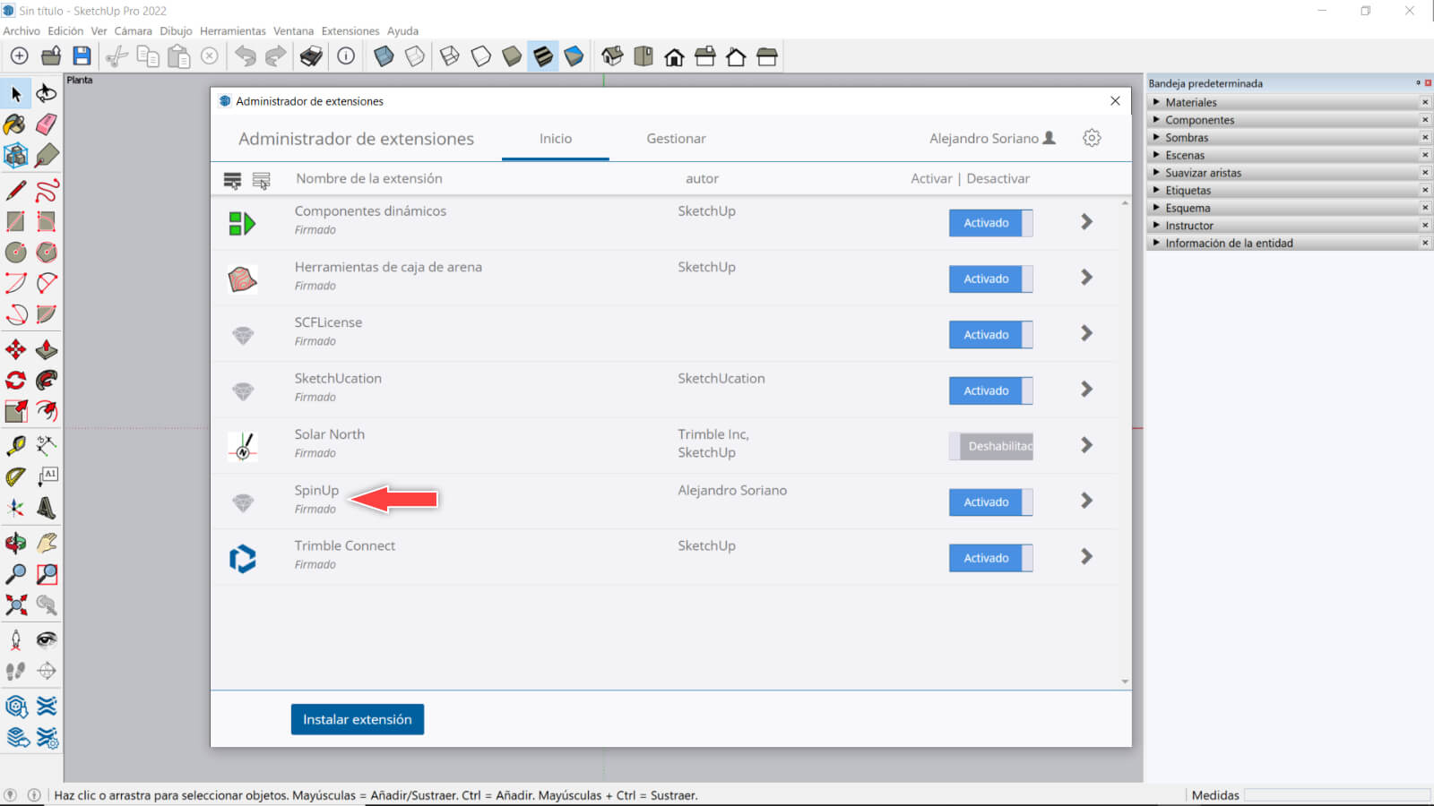The height and width of the screenshot is (806, 1434).
Task: Toggle the SketchUcation extension off
Action: [x=991, y=390]
